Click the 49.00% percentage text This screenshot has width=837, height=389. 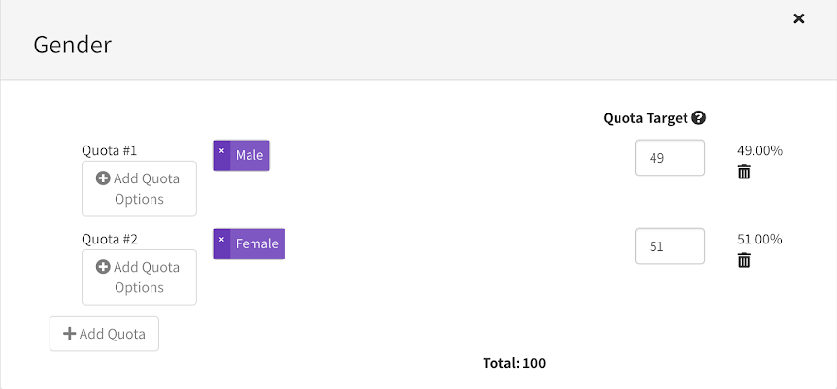759,150
